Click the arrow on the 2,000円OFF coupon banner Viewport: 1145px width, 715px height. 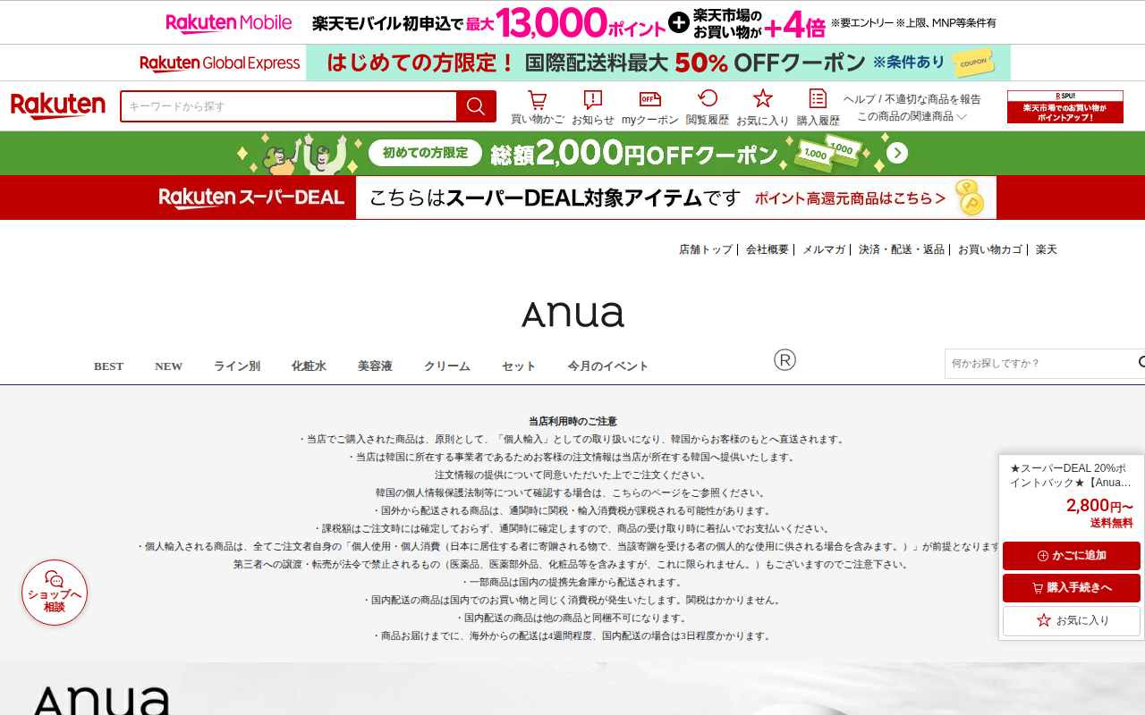897,154
